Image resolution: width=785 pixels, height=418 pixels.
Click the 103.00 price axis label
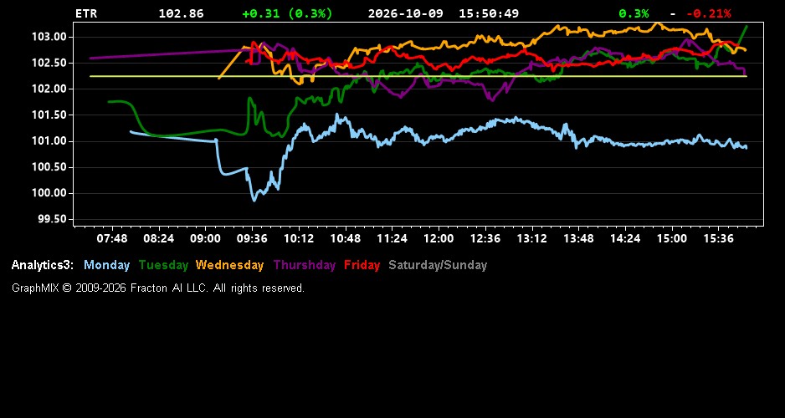pyautogui.click(x=49, y=37)
